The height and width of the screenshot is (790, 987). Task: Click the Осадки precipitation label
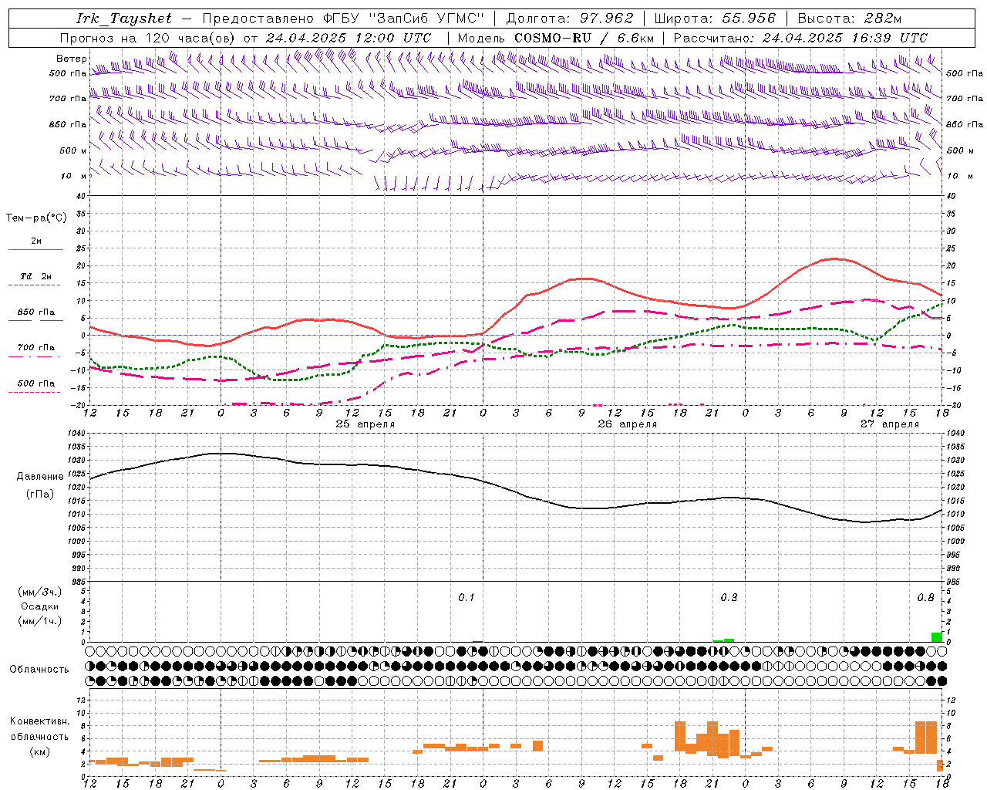pyautogui.click(x=40, y=606)
